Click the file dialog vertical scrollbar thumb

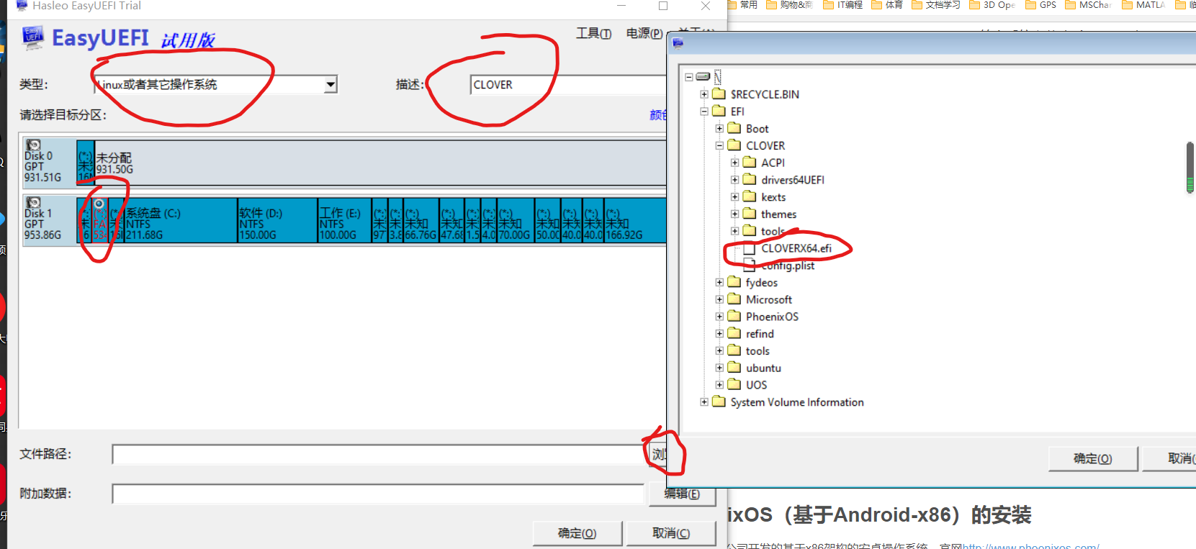[x=1190, y=167]
